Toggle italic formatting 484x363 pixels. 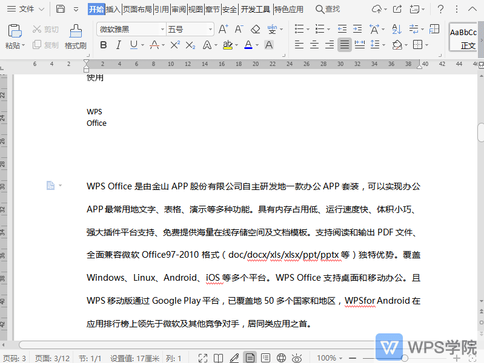pos(119,45)
